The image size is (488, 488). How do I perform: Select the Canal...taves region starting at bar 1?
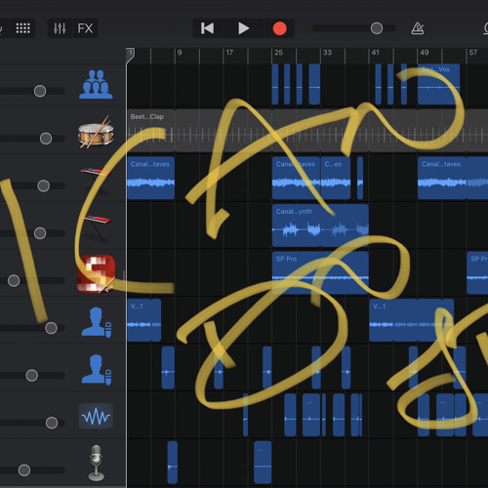(151, 178)
